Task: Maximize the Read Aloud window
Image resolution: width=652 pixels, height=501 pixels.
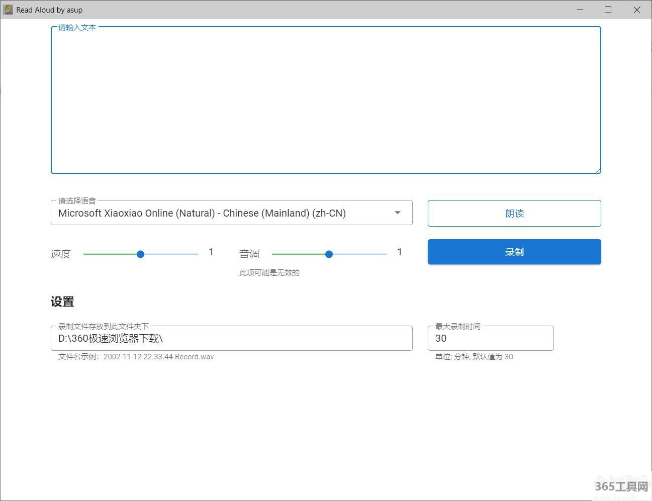Action: [608, 10]
